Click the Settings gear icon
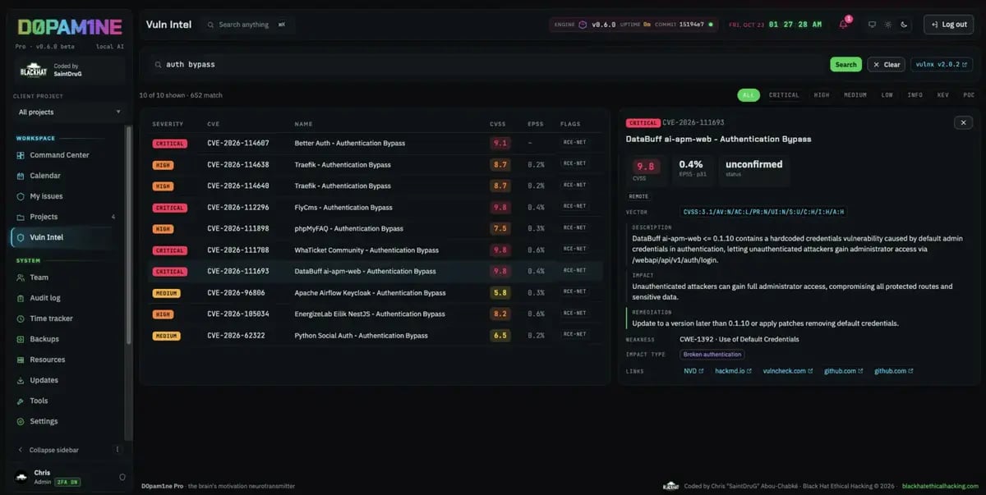The image size is (986, 495). (x=21, y=421)
